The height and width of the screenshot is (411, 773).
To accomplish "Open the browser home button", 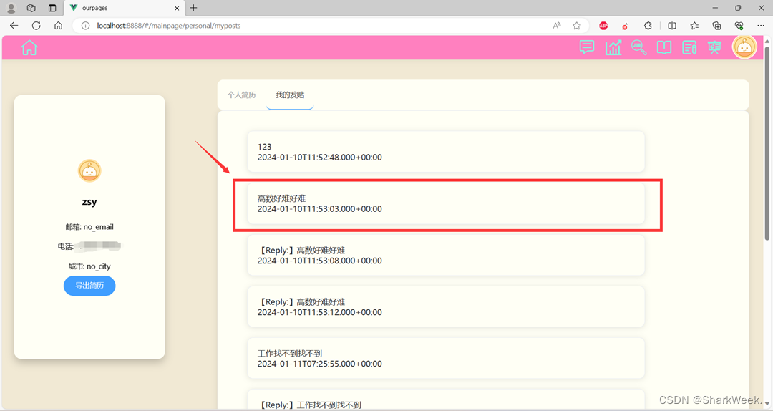I will (58, 26).
